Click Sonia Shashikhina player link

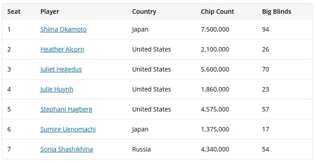[67, 149]
